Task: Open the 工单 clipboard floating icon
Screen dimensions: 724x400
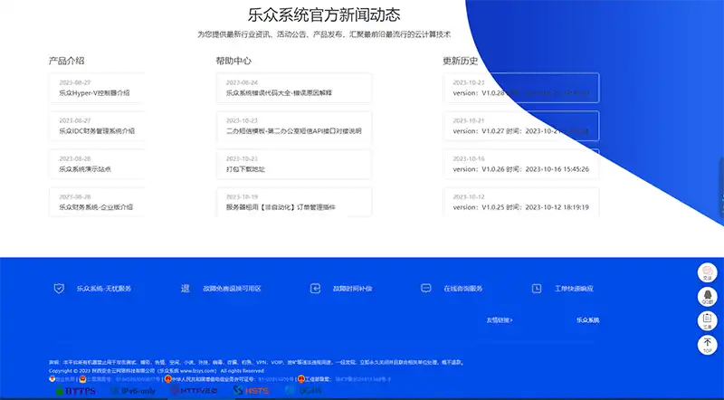Action: pyautogui.click(x=707, y=321)
